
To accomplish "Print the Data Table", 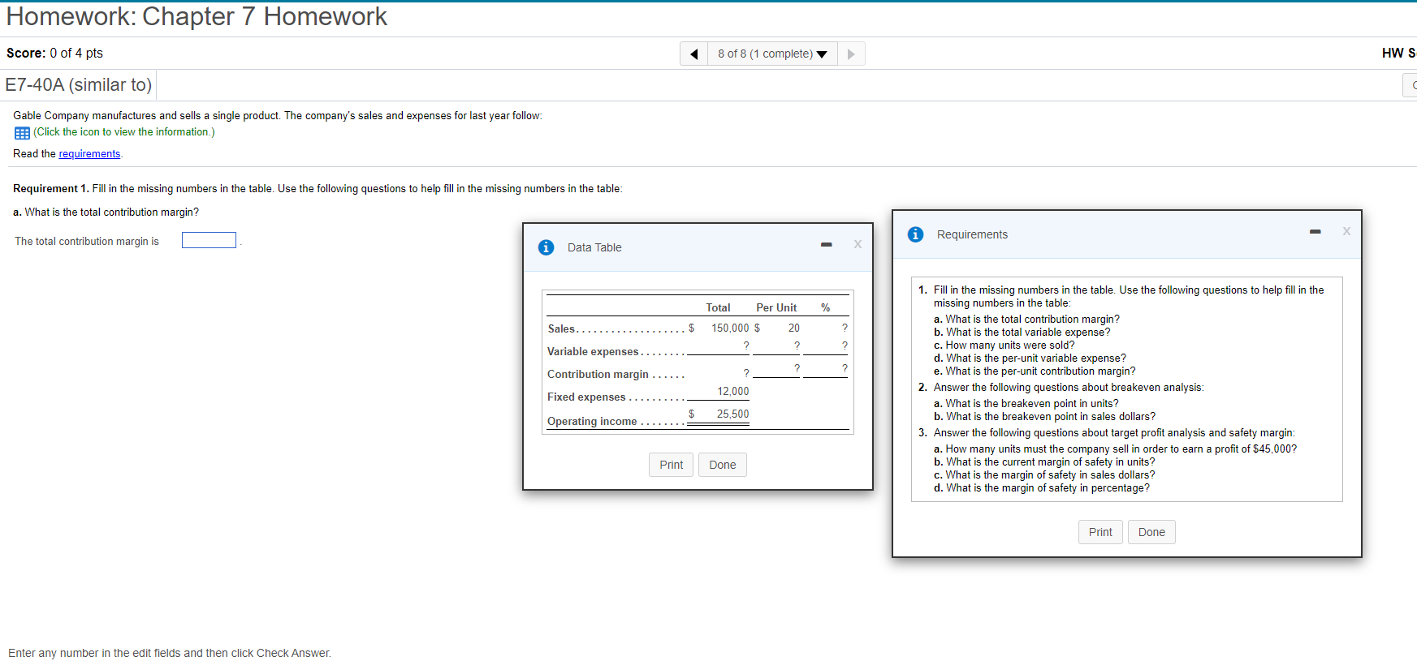I will click(671, 465).
